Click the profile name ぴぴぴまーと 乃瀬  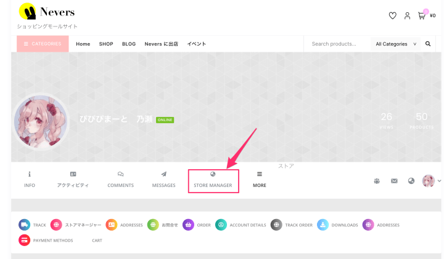pyautogui.click(x=116, y=119)
